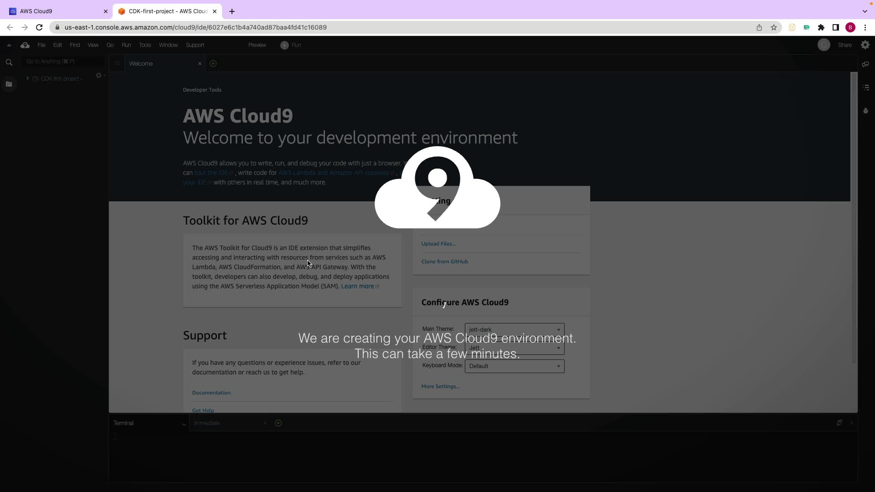Image resolution: width=875 pixels, height=492 pixels.
Task: Click the Cloud9 logo icon in menu bar
Action: (x=25, y=45)
